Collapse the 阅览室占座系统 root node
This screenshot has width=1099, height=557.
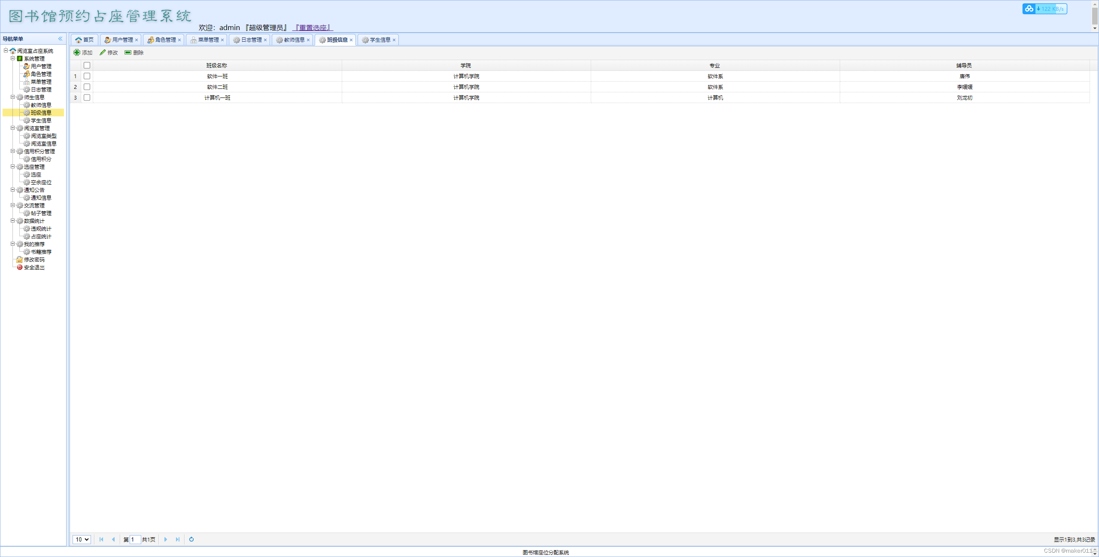click(6, 51)
